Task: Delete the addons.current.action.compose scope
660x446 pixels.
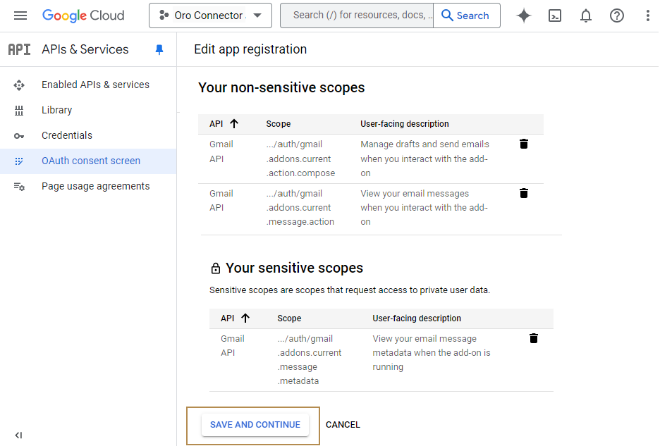Action: pyautogui.click(x=524, y=144)
